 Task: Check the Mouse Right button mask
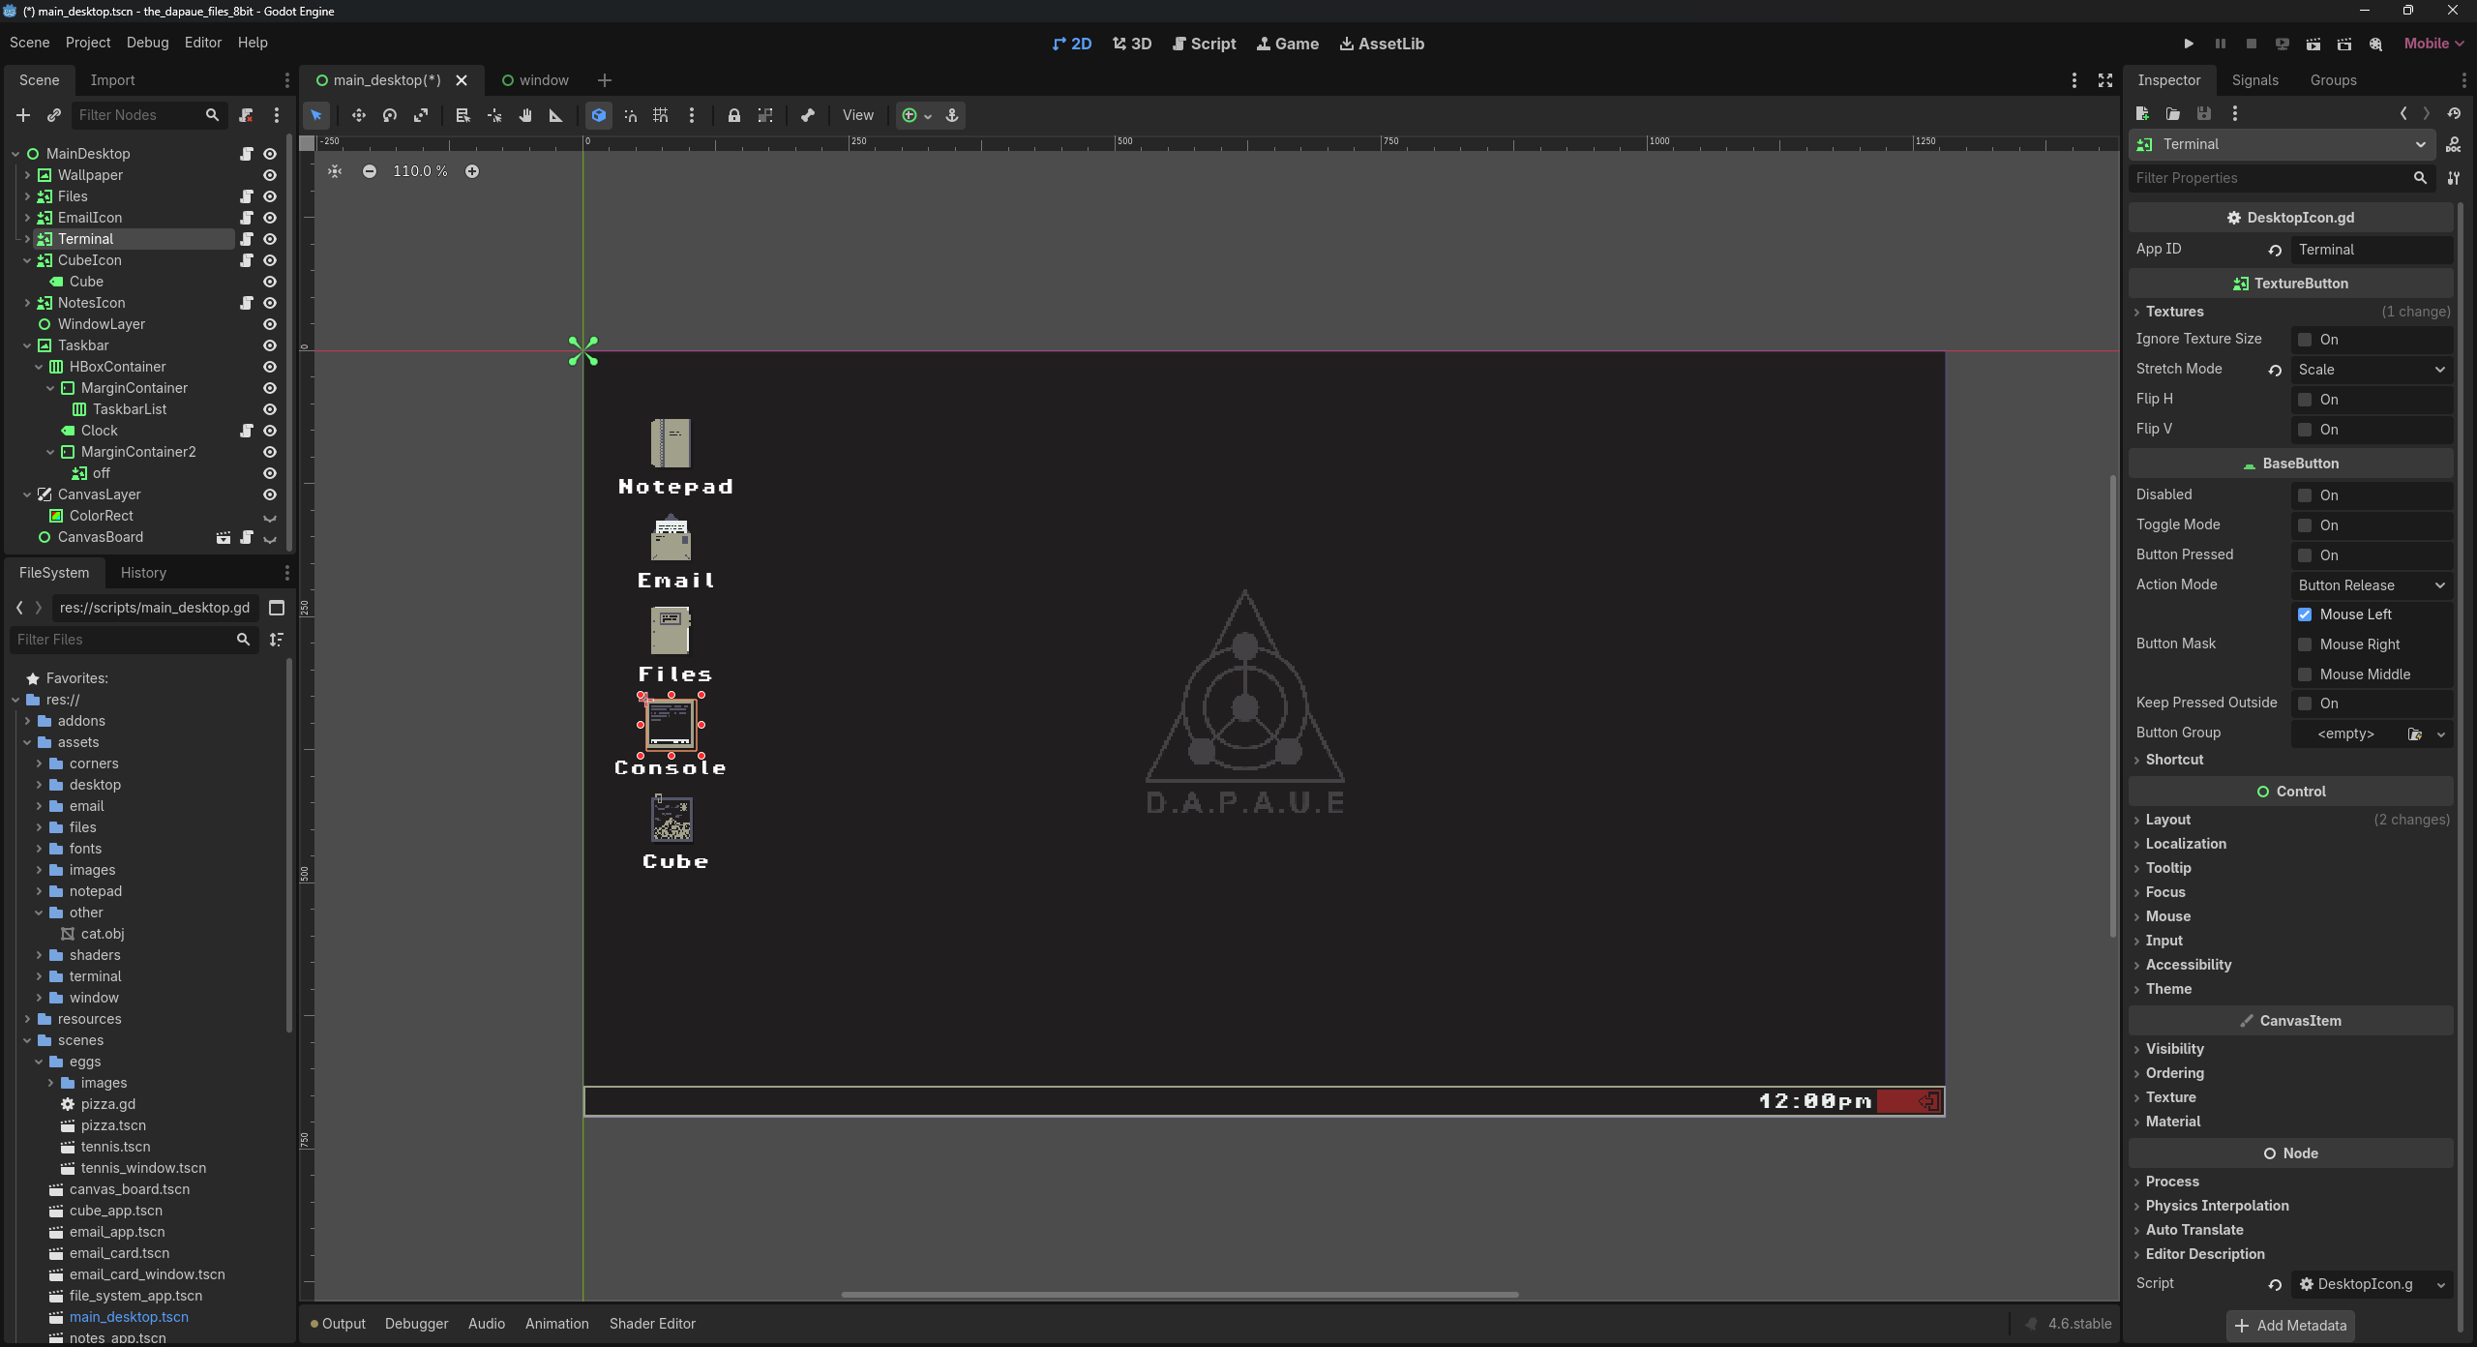coord(2305,644)
